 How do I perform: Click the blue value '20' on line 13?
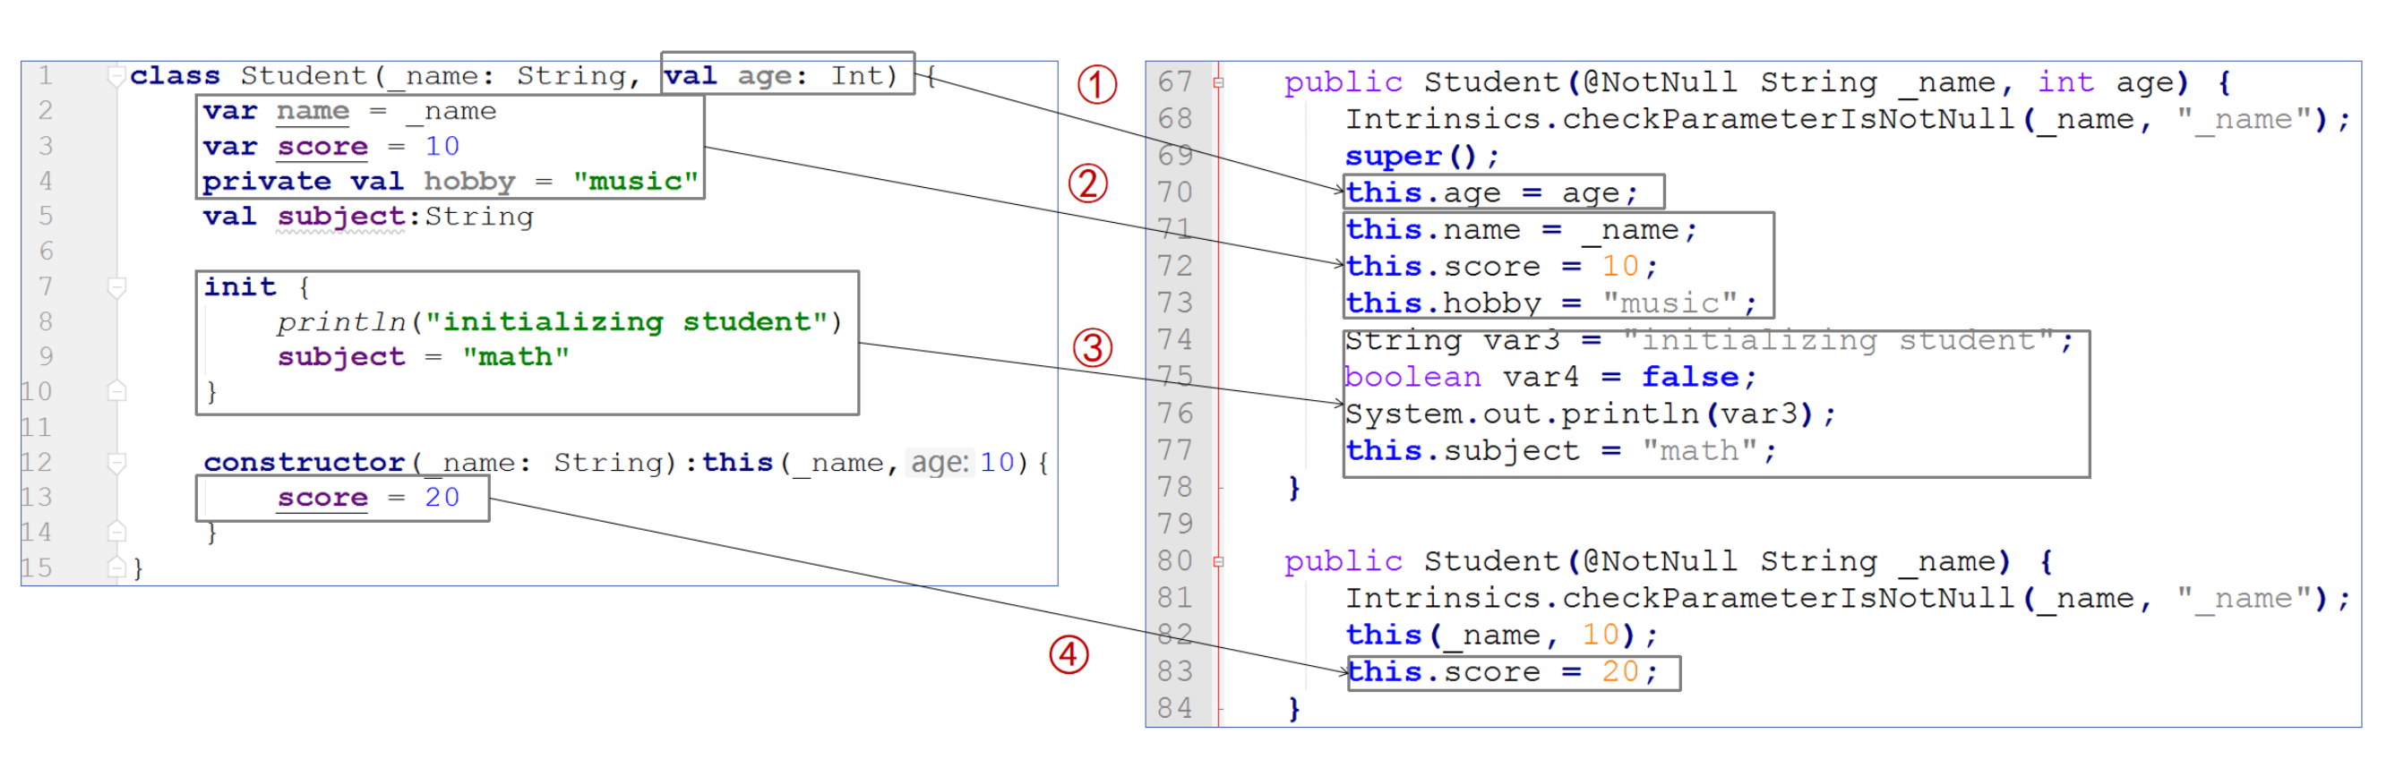(x=442, y=498)
